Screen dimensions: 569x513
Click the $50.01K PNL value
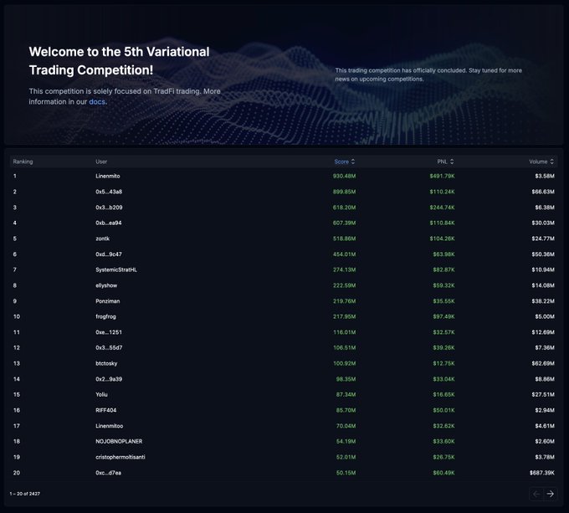443,410
